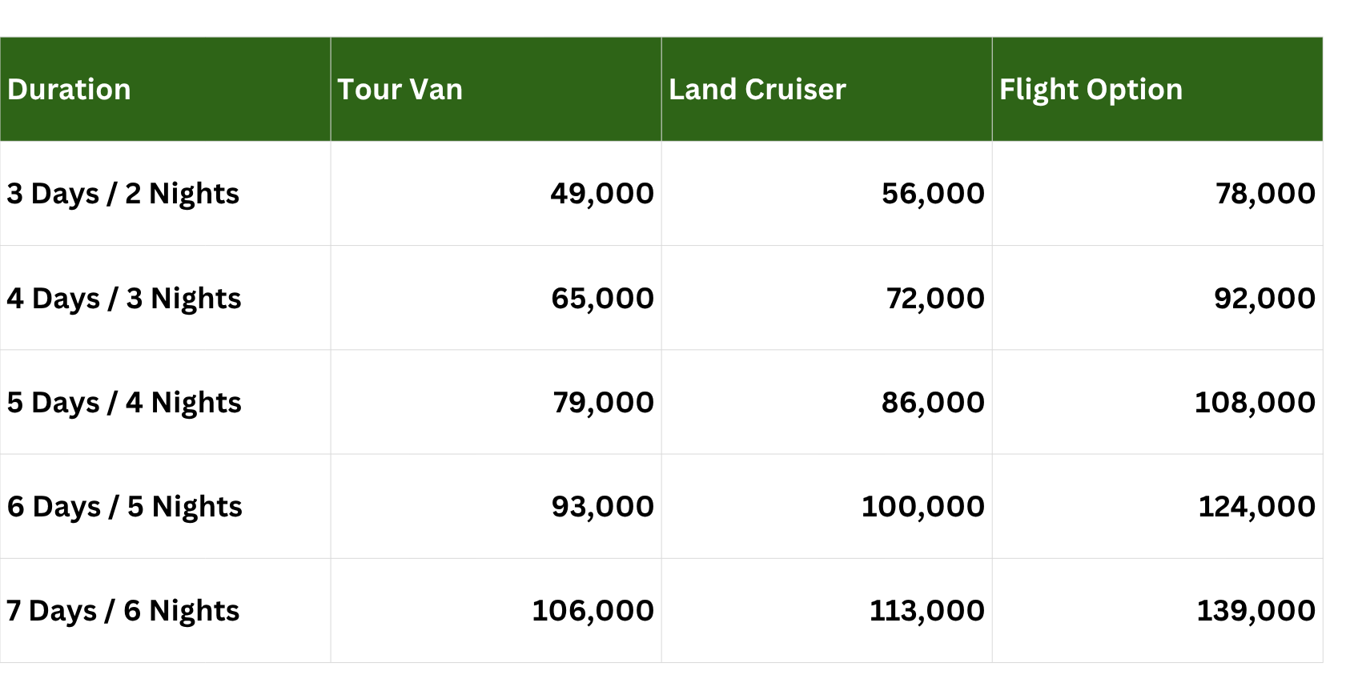Viewport: 1358px width, 679px height.
Task: Click the 56,000 Land Cruiser price
Action: (933, 194)
